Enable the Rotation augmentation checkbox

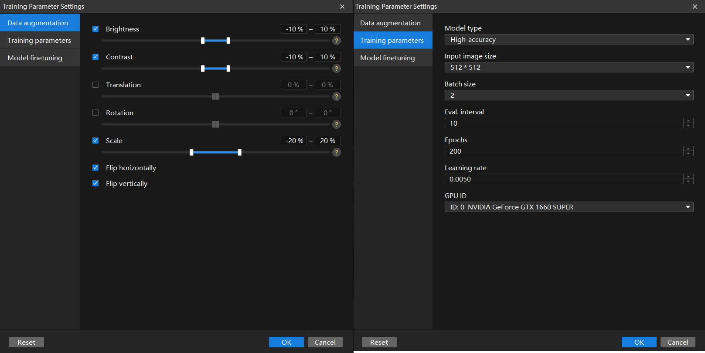95,113
